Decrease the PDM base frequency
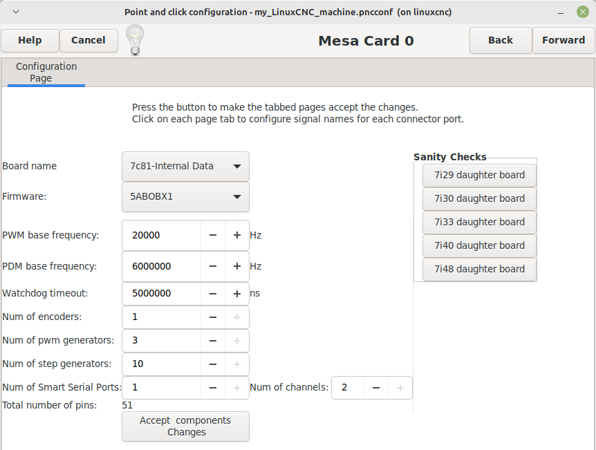 (x=213, y=266)
